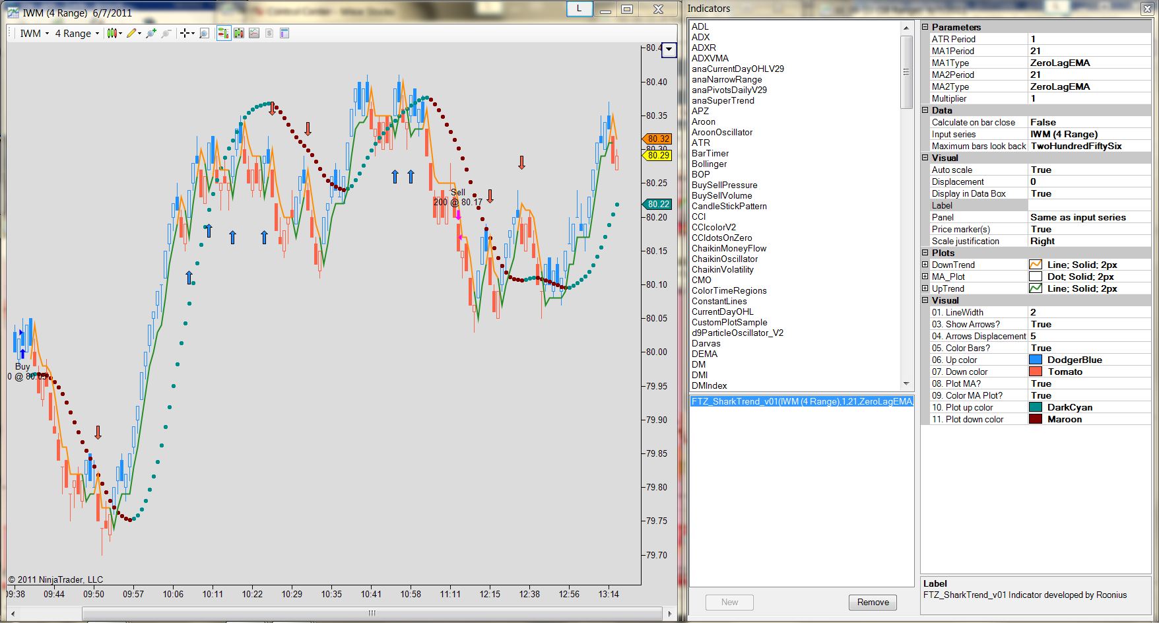Select ADX in the indicators list
1159x623 pixels.
coord(701,38)
